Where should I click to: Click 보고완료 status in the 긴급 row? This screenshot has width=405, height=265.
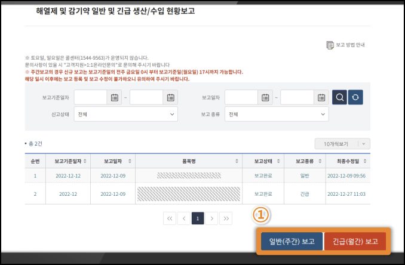tap(263, 194)
